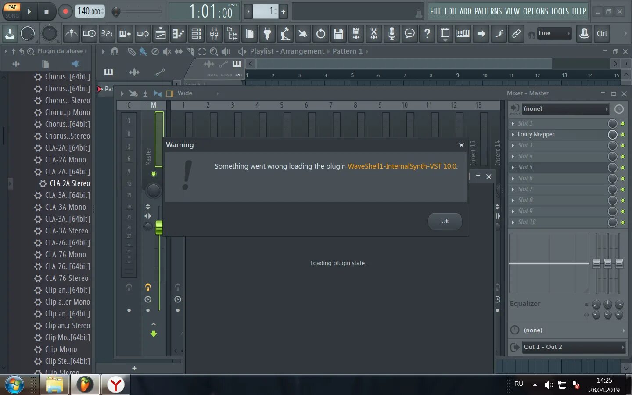Save project with floppy disk icon
The image size is (632, 395).
(338, 33)
